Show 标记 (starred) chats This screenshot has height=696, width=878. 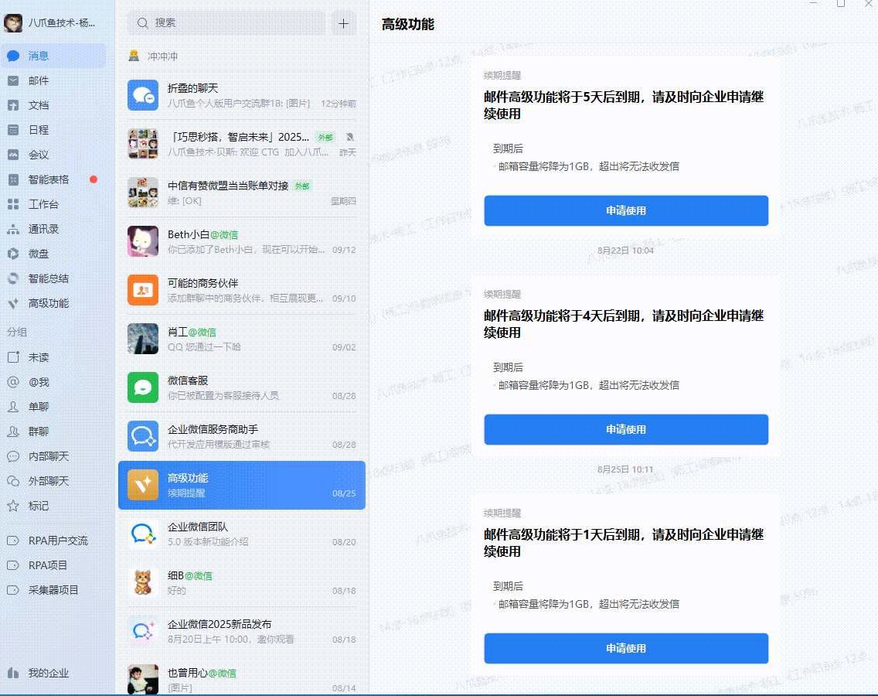[x=53, y=506]
